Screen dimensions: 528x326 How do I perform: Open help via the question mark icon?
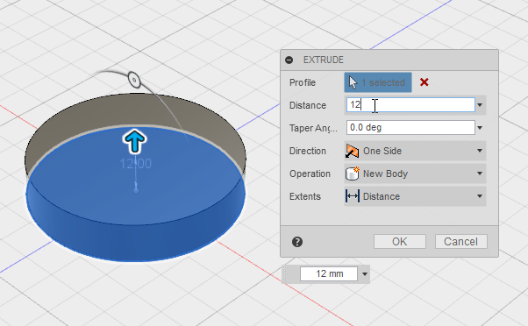[x=297, y=242]
